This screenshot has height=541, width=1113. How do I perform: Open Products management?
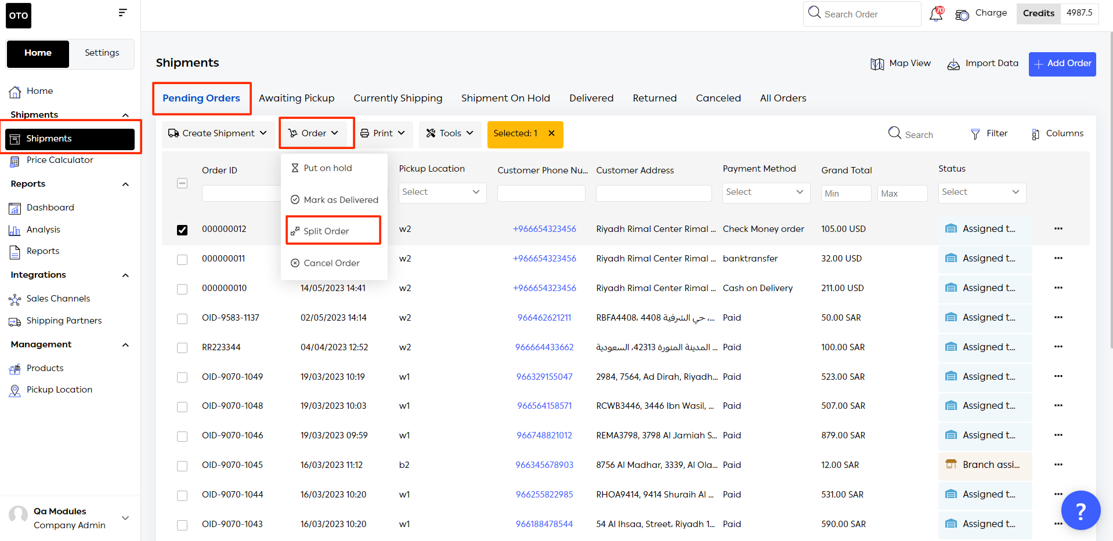(x=45, y=368)
